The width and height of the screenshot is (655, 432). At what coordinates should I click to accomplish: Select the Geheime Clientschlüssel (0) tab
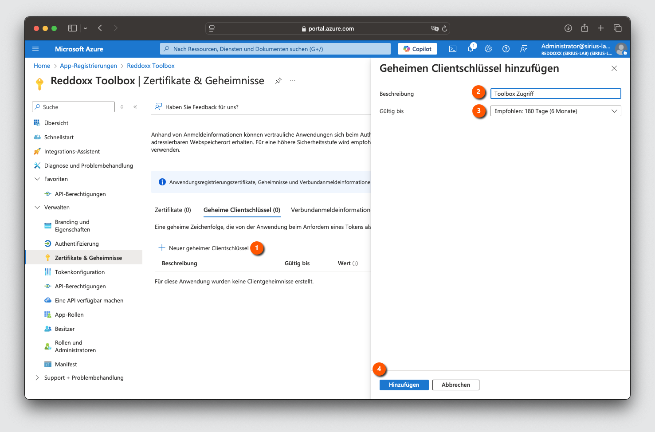pos(242,210)
